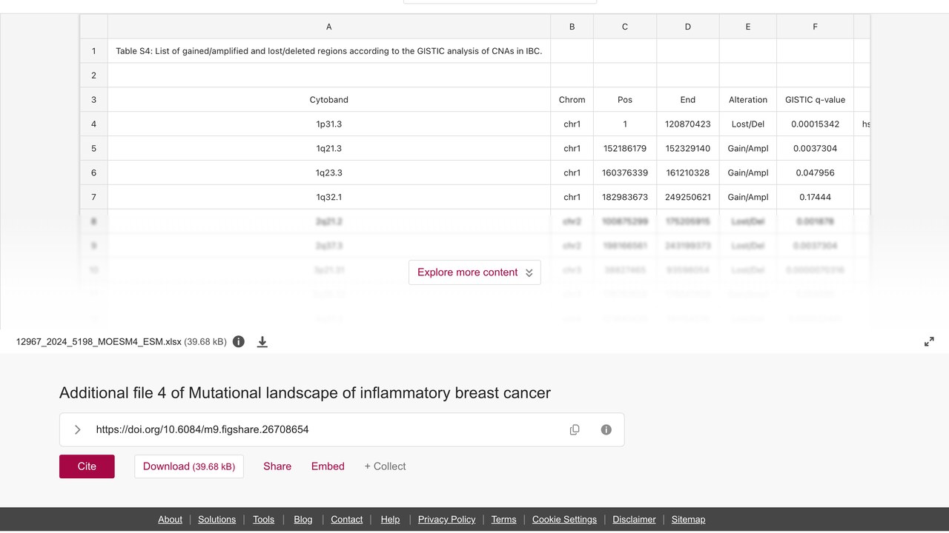
Task: Open the Privacy Policy link
Action: click(x=447, y=520)
